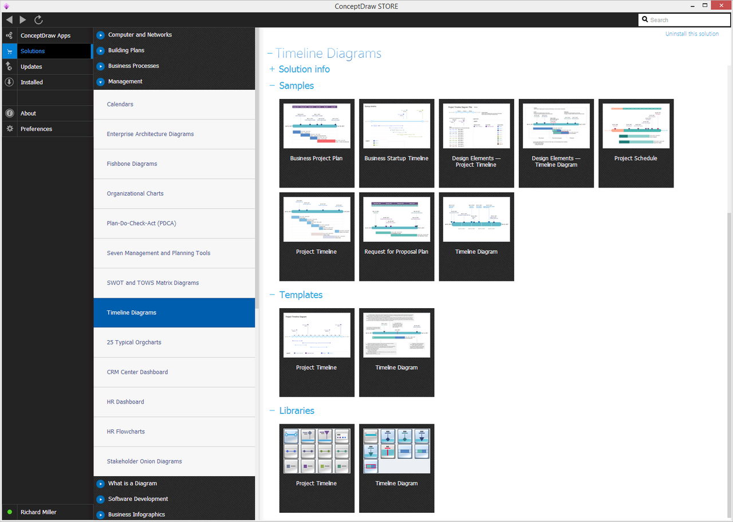Open the Project Schedule sample
Screen dimensions: 733x522
tap(636, 144)
